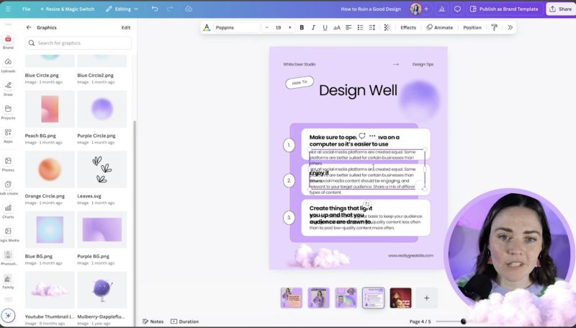Add a new page with plus
Viewport: 576px width, 328px height.
click(426, 298)
